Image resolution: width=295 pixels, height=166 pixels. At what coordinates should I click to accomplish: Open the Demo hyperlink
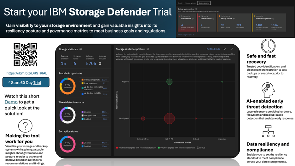pyautogui.click(x=11, y=102)
